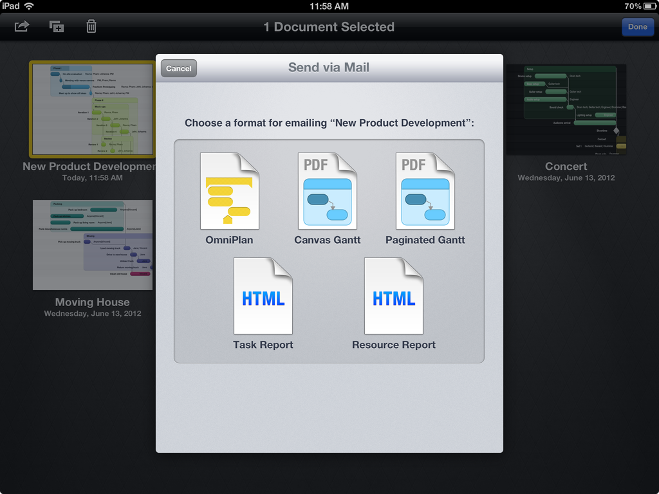Tap the Done button
659x494 pixels.
[638, 27]
